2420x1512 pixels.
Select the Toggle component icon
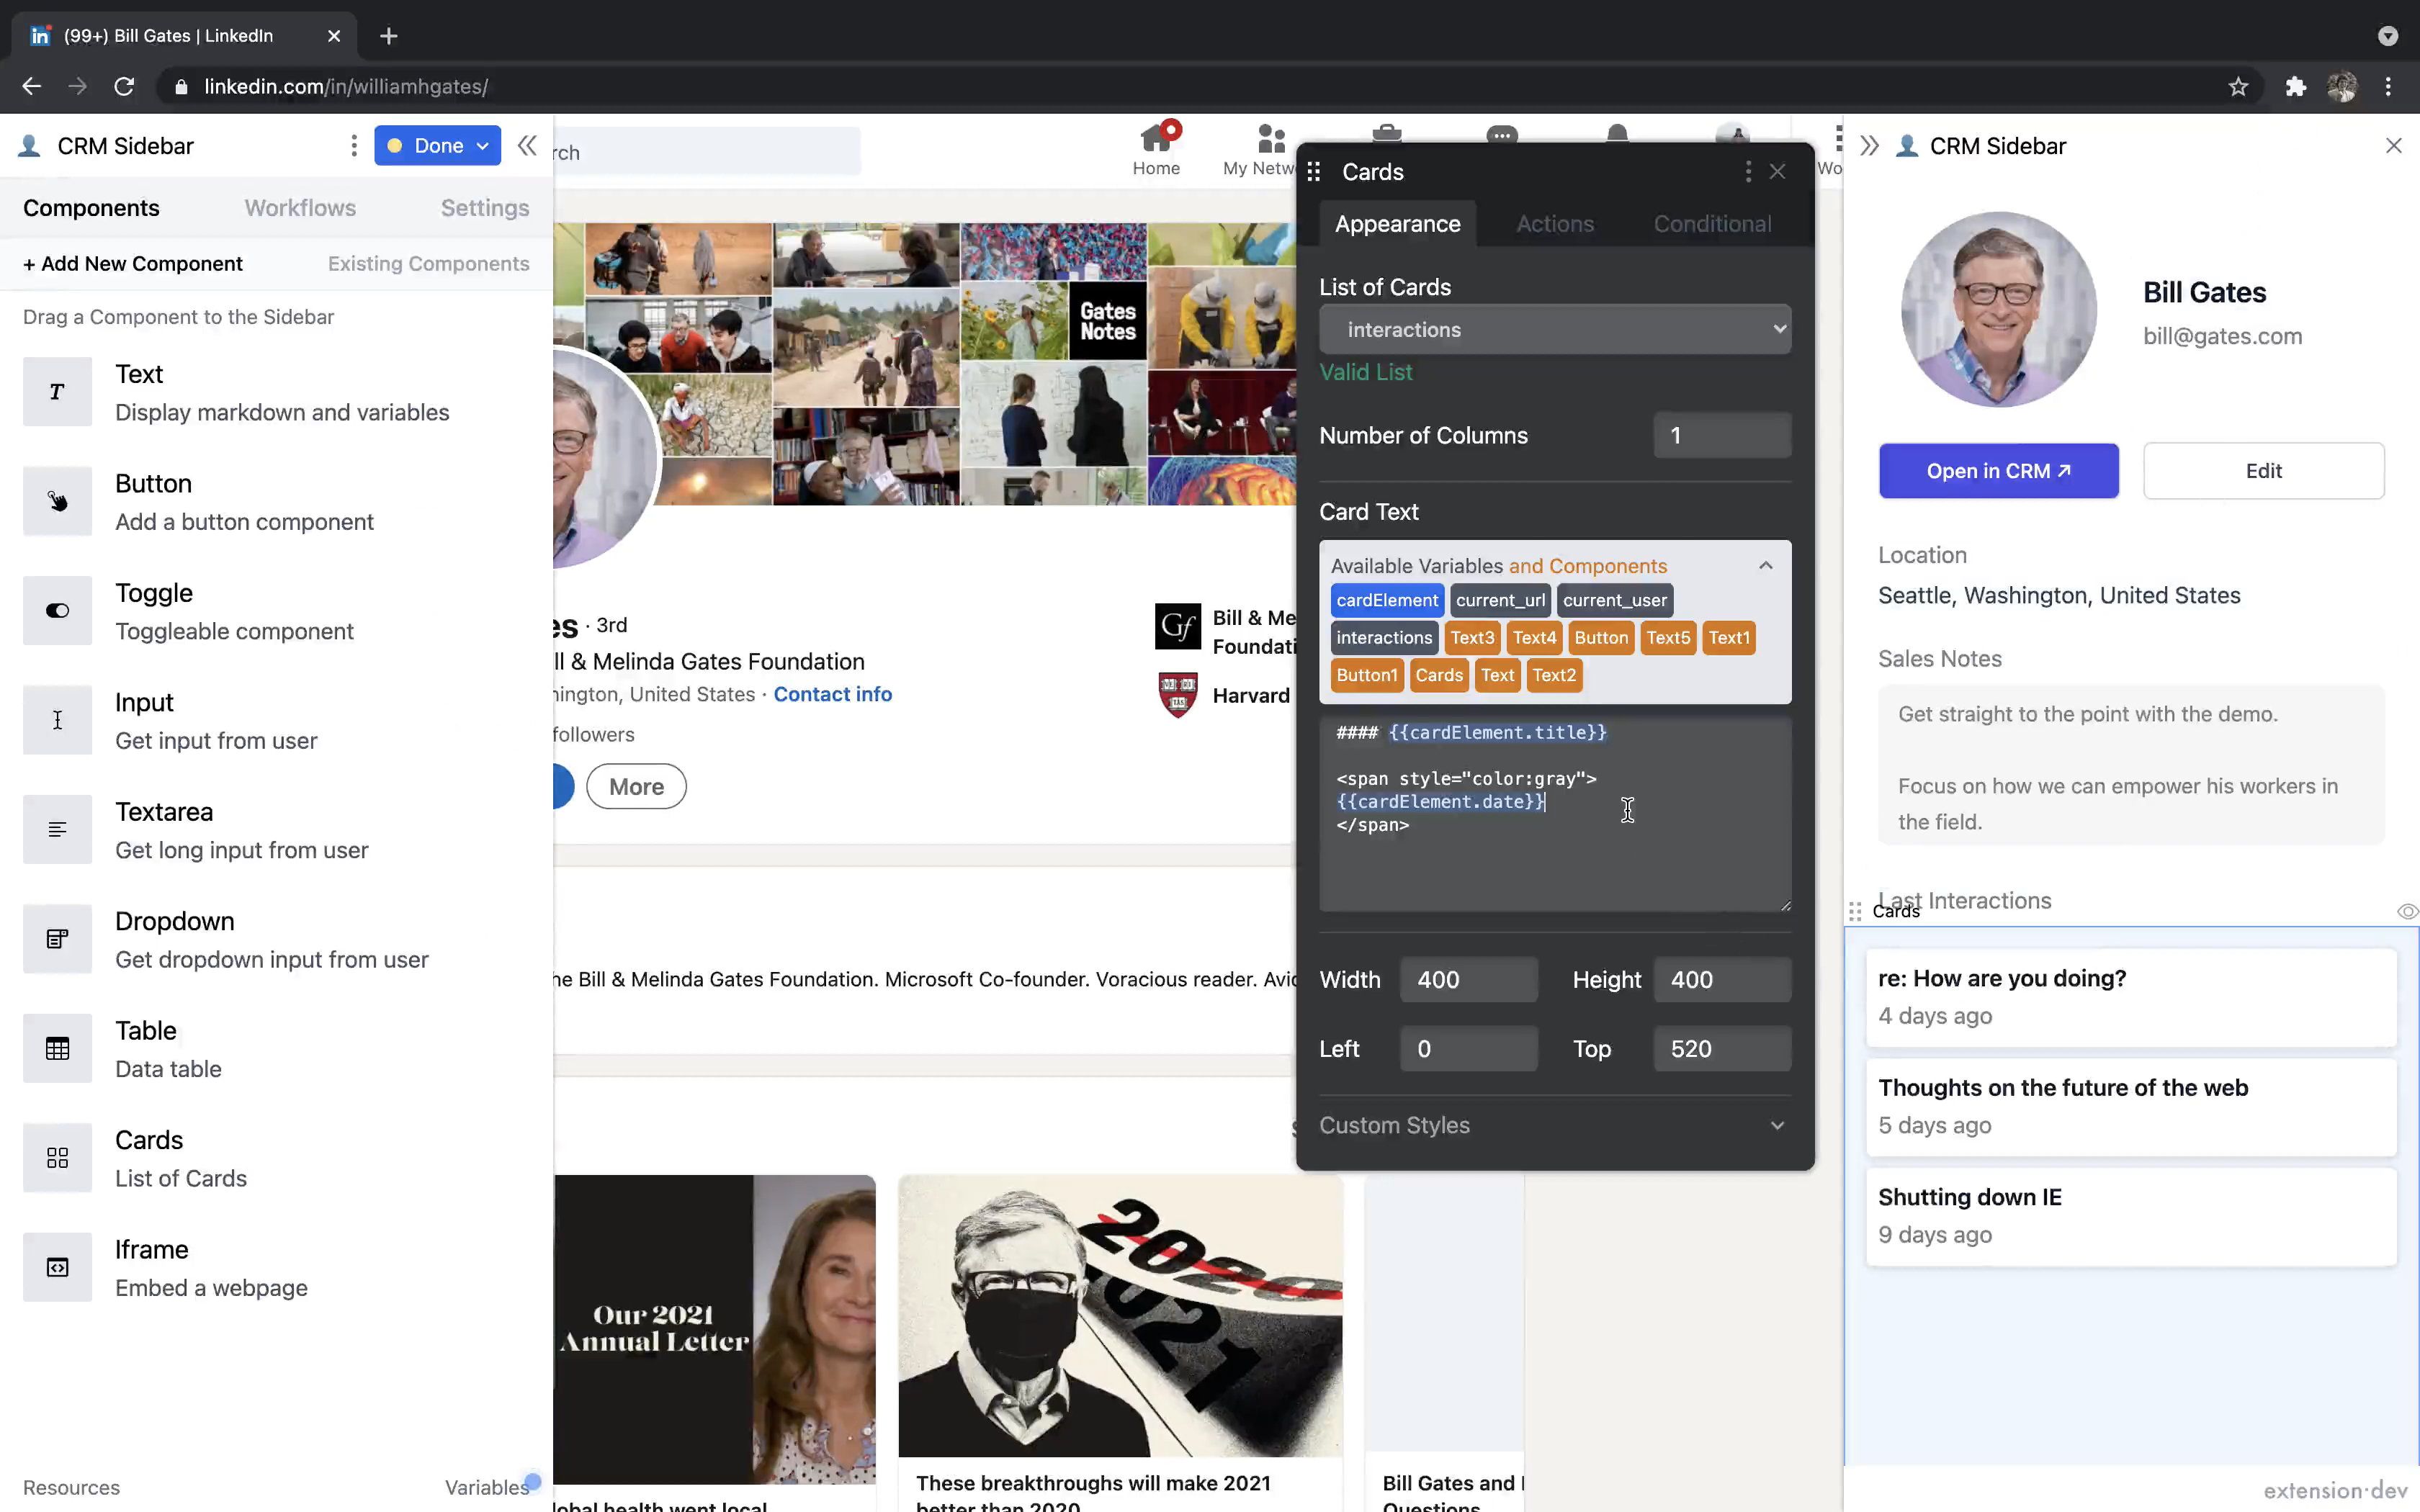[57, 611]
